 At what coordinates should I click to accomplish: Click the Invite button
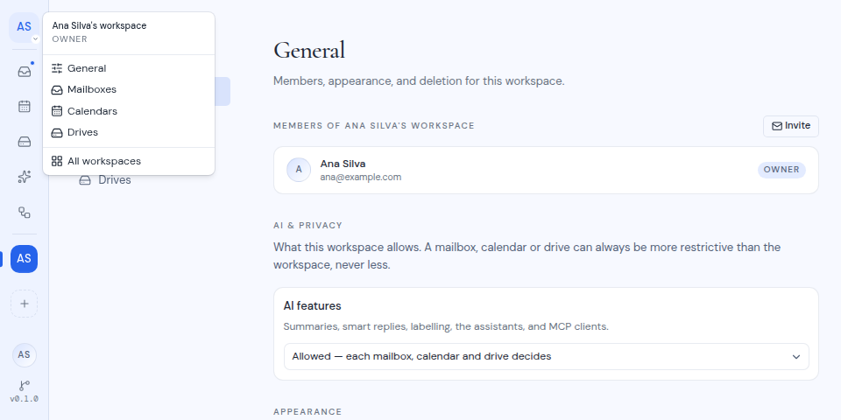790,126
